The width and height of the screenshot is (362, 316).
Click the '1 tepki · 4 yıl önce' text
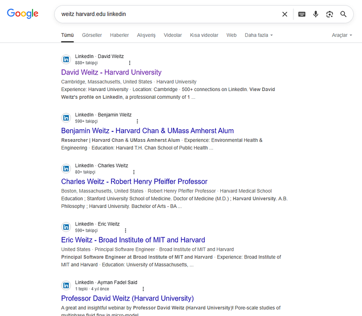(92, 289)
